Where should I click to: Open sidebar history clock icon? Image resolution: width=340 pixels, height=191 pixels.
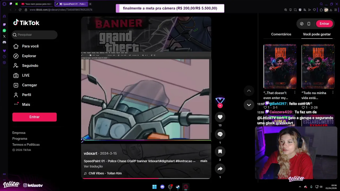(x=4, y=57)
